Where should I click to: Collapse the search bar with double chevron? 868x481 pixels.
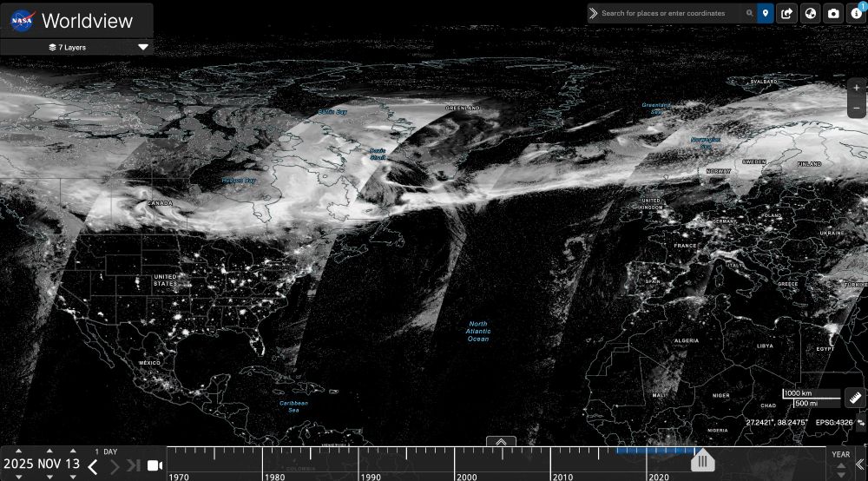(x=593, y=13)
